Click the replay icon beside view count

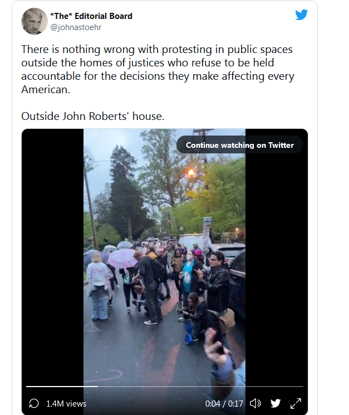pyautogui.click(x=34, y=403)
